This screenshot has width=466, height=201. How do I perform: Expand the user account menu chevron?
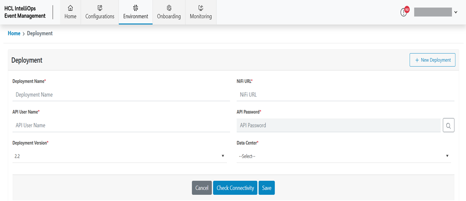(x=456, y=12)
